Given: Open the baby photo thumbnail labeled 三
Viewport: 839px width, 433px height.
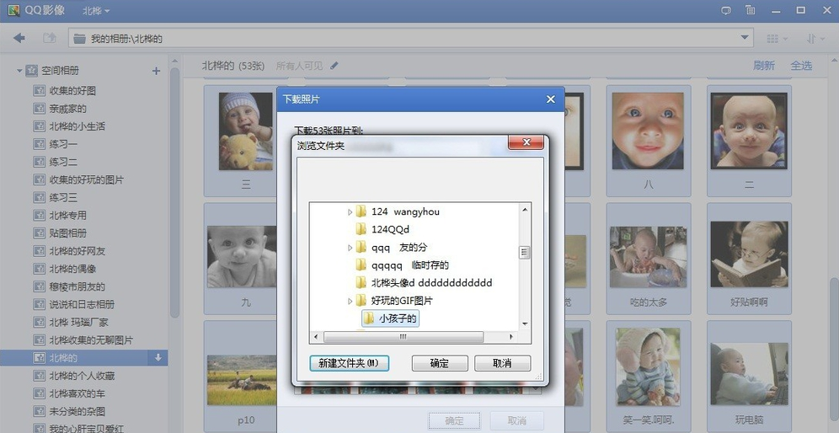Looking at the screenshot, I should (246, 131).
